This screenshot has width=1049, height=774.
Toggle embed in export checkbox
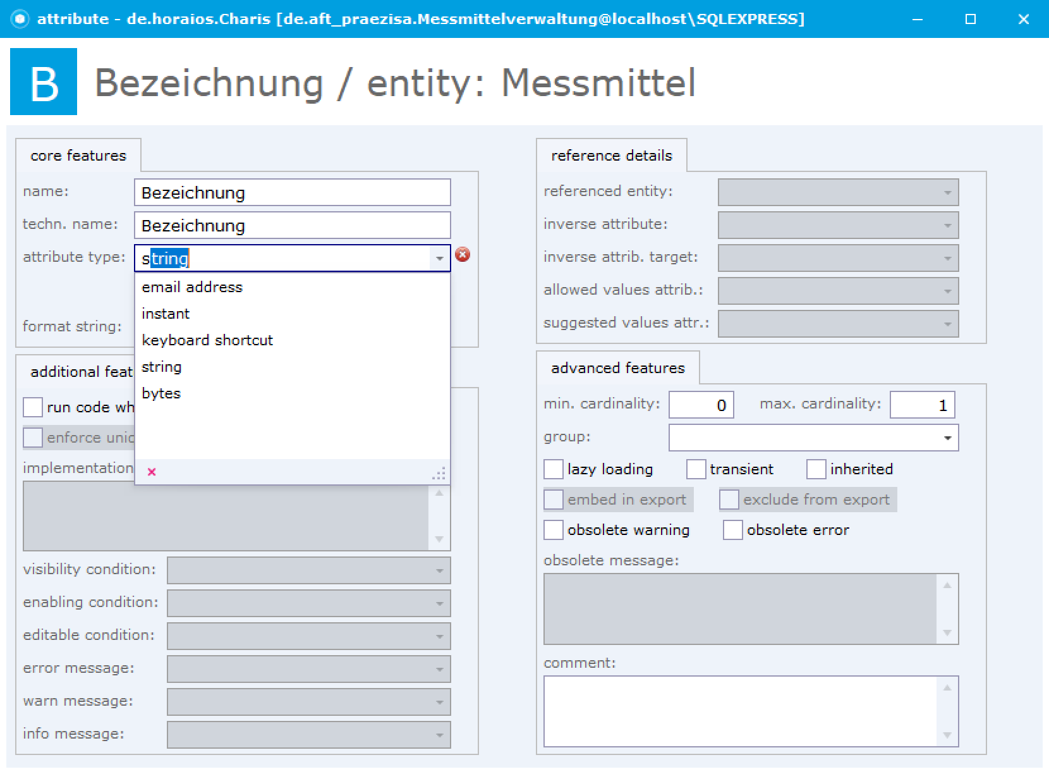pyautogui.click(x=554, y=500)
